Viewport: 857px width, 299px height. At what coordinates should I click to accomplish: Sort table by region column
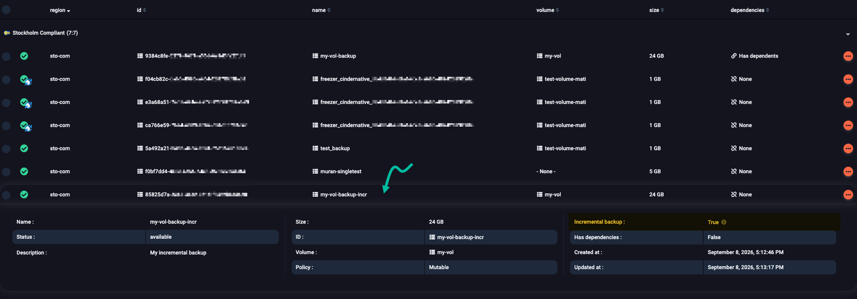tap(60, 10)
